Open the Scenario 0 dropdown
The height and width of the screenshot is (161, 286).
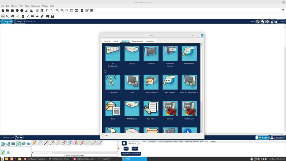[139, 143]
